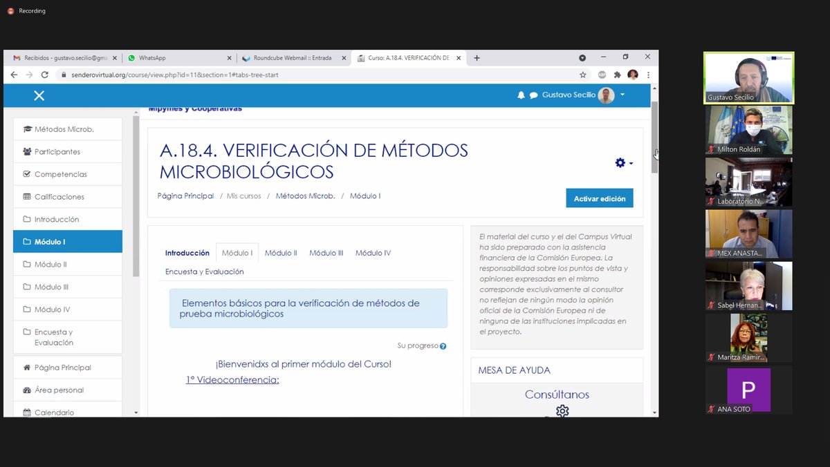Click the Mis cursos breadcrumb text
Image resolution: width=830 pixels, height=467 pixels.
tap(244, 196)
